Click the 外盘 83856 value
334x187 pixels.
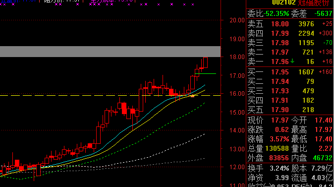pos(279,158)
